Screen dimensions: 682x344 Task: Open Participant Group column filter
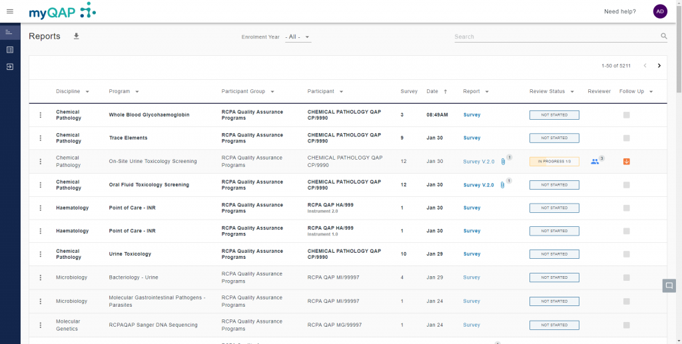pos(272,92)
